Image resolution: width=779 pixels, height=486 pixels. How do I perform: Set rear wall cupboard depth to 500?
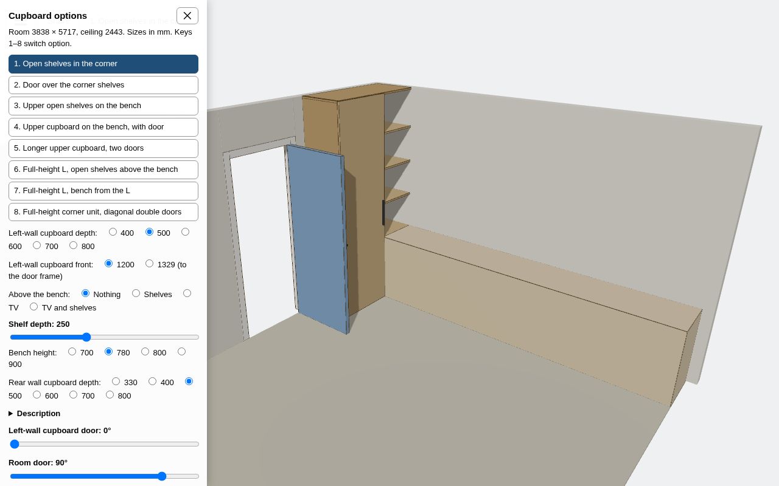pos(189,382)
